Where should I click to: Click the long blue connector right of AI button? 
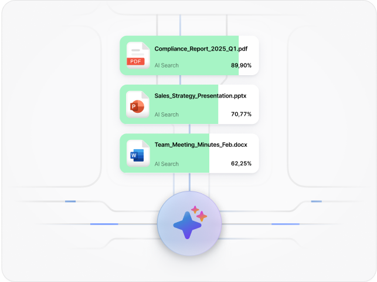click(x=286, y=224)
